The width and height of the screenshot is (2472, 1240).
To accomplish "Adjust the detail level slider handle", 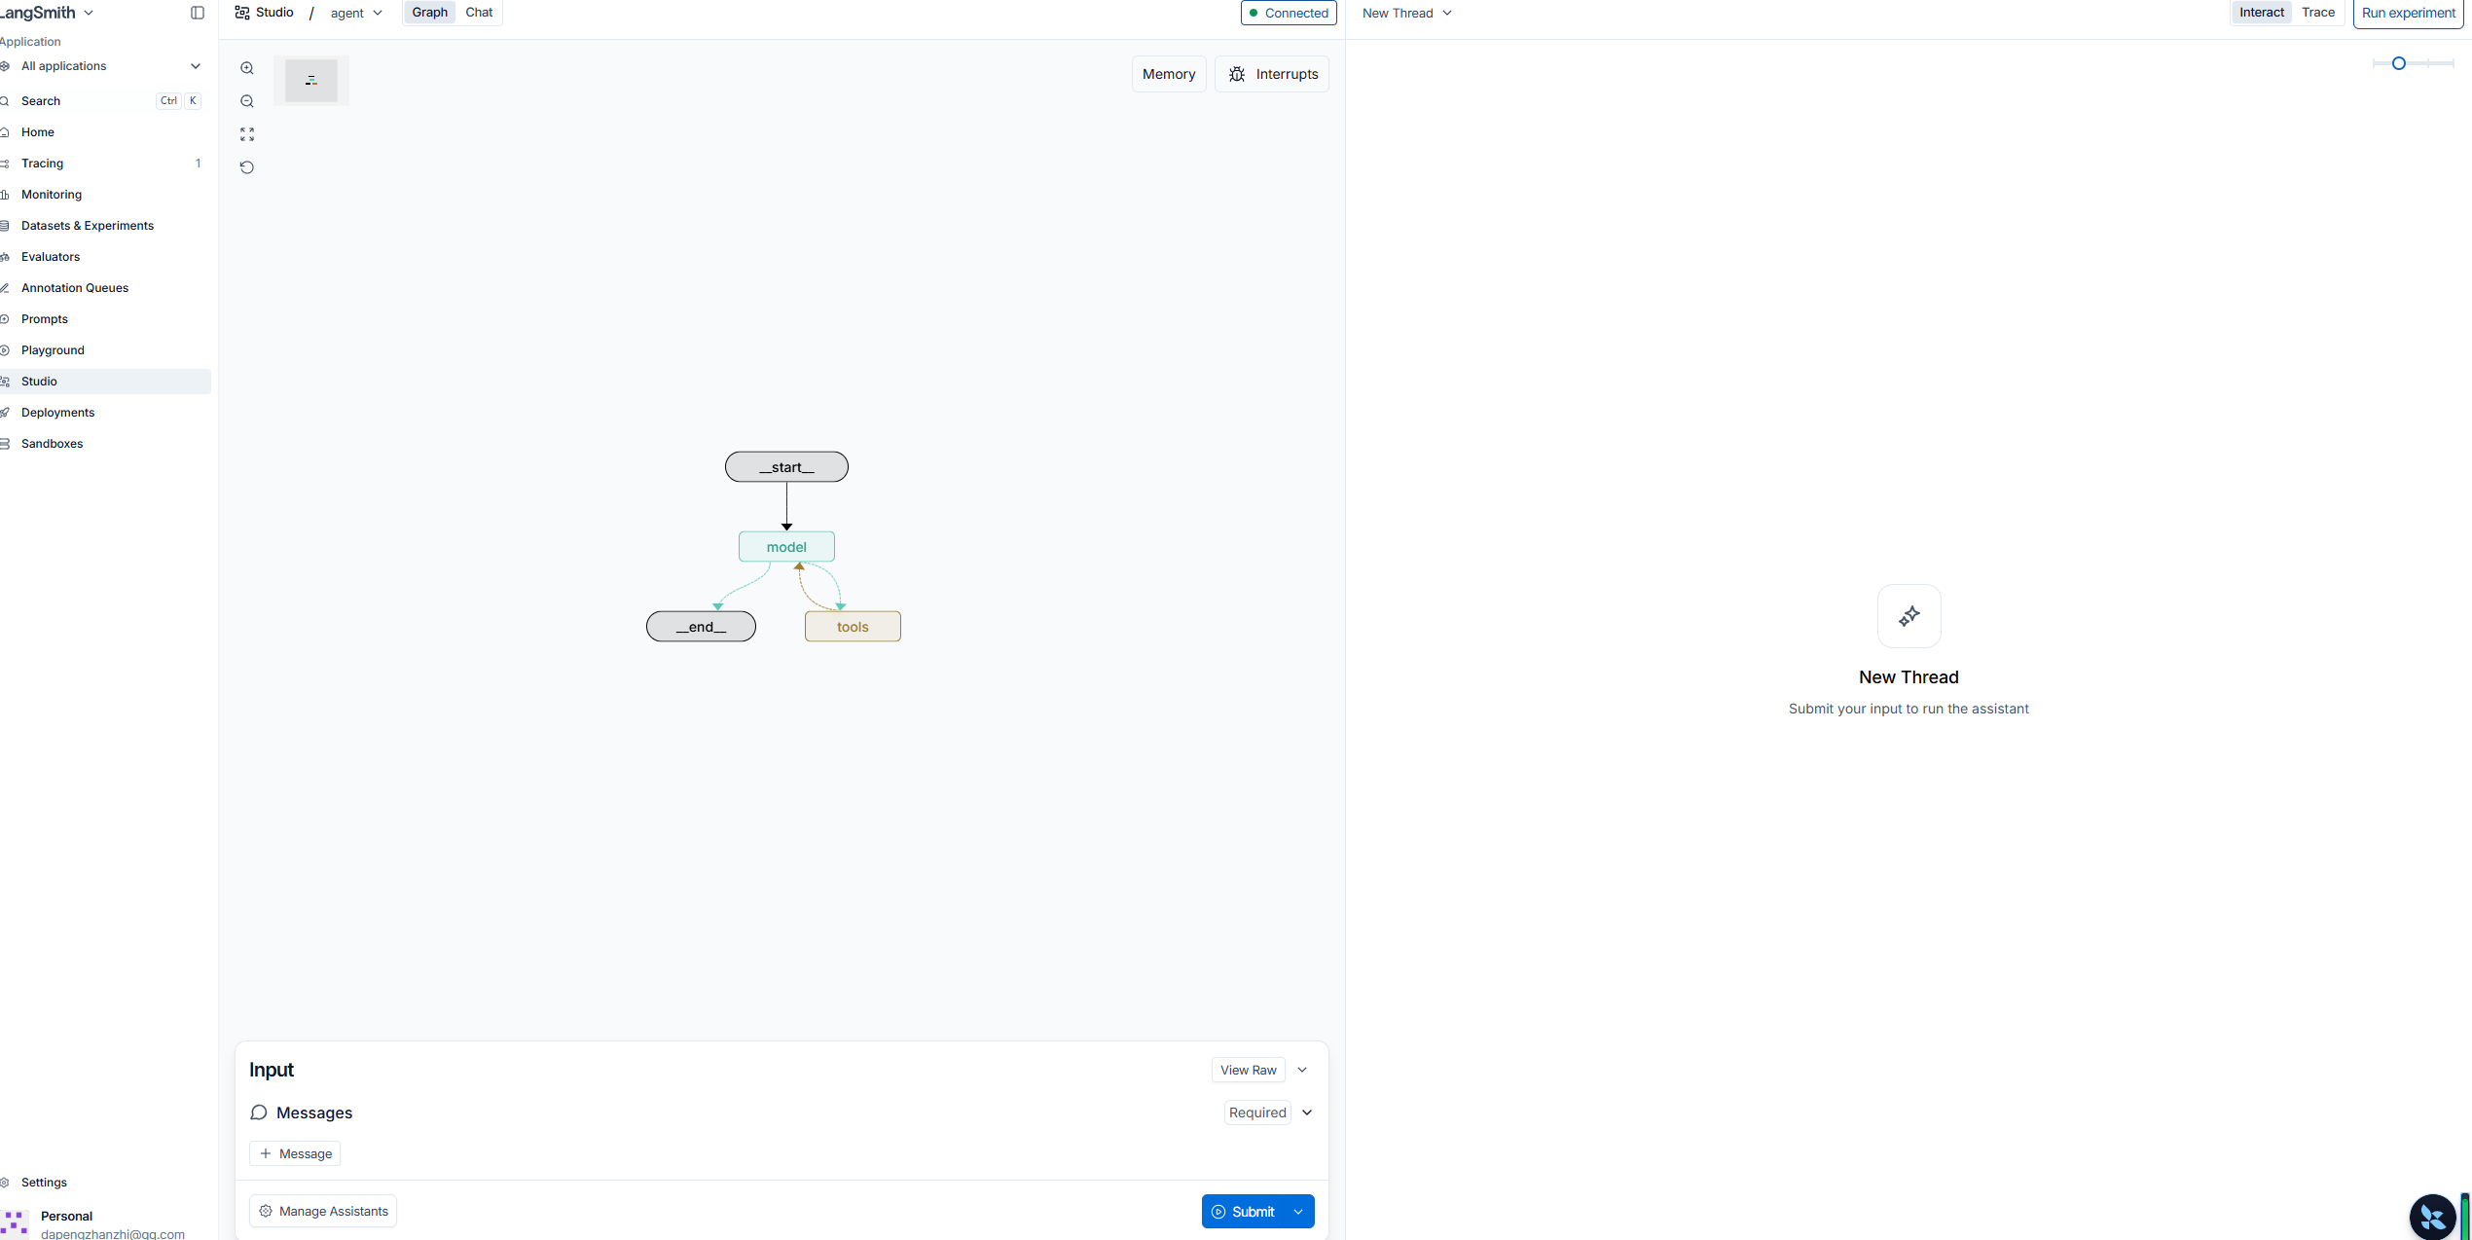I will pyautogui.click(x=2399, y=63).
